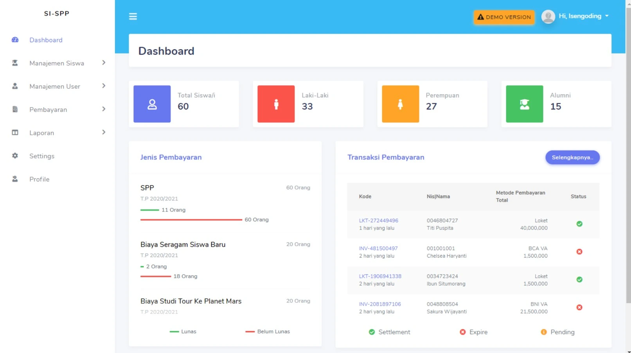Image resolution: width=631 pixels, height=353 pixels.
Task: Toggle the hamburger sidebar menu icon
Action: 133,16
